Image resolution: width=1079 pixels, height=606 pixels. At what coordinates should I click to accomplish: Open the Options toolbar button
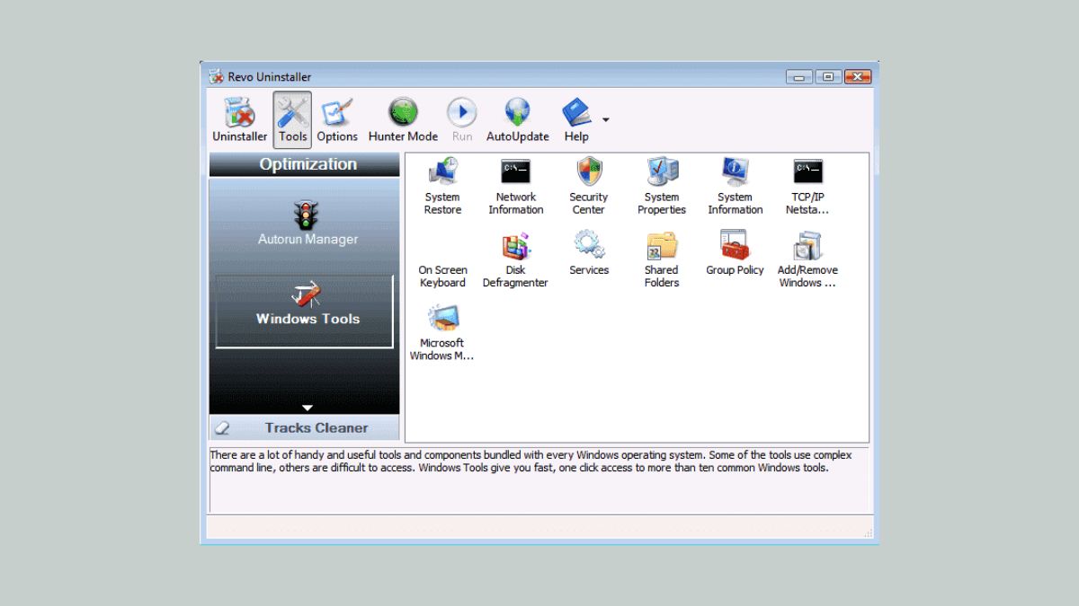pyautogui.click(x=337, y=120)
